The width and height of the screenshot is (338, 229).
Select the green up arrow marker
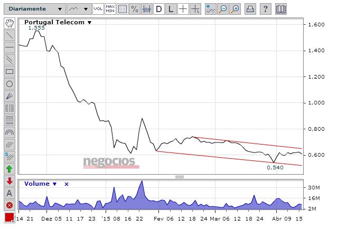click(10, 169)
